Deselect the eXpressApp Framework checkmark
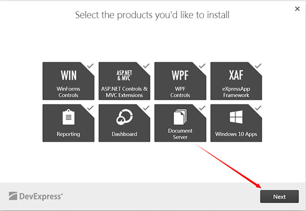This screenshot has height=211, width=306. [258, 66]
